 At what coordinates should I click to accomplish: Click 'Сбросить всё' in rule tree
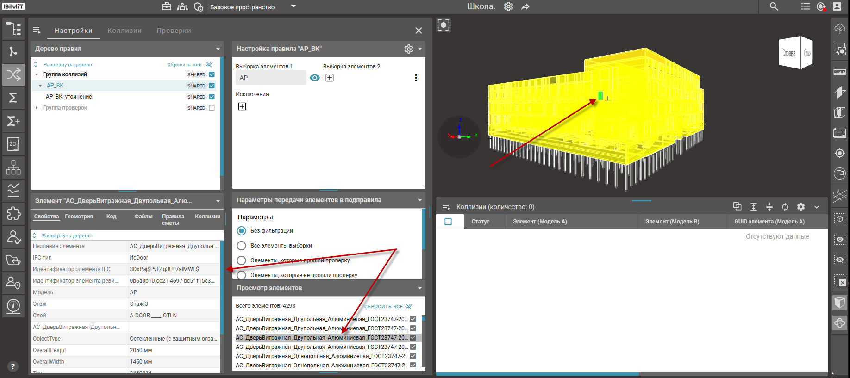tap(184, 65)
